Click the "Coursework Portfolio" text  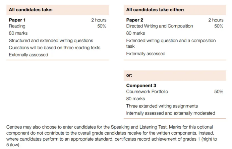[x=147, y=92]
